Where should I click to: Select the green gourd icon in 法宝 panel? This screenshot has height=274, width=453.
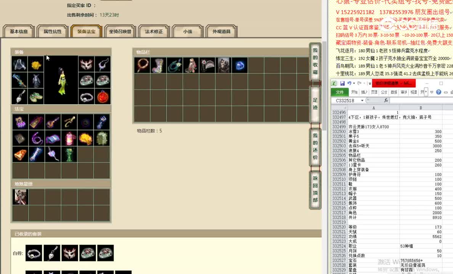pyautogui.click(x=69, y=154)
